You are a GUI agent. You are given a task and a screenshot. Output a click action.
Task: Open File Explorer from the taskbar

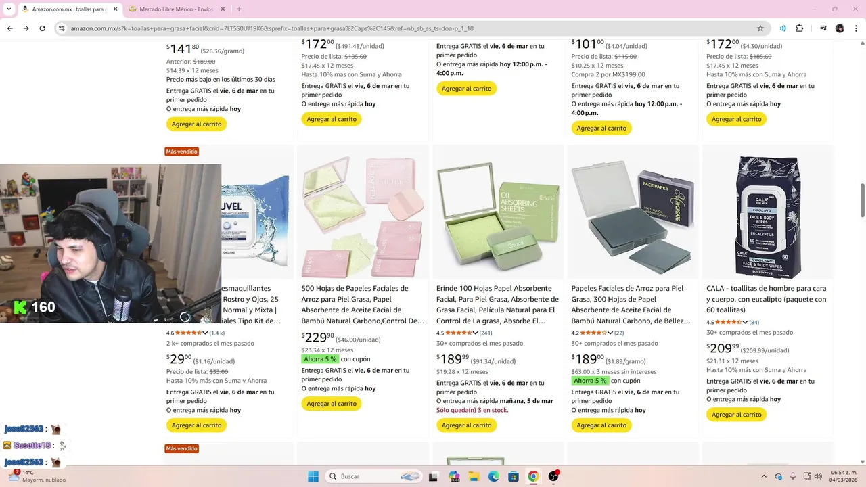coord(474,476)
